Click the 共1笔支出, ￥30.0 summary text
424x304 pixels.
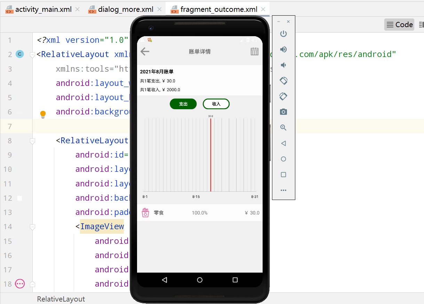click(x=158, y=81)
